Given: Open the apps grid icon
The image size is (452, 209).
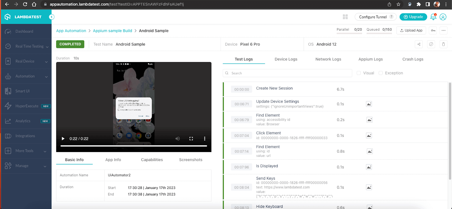Looking at the screenshot, I should tap(345, 17).
